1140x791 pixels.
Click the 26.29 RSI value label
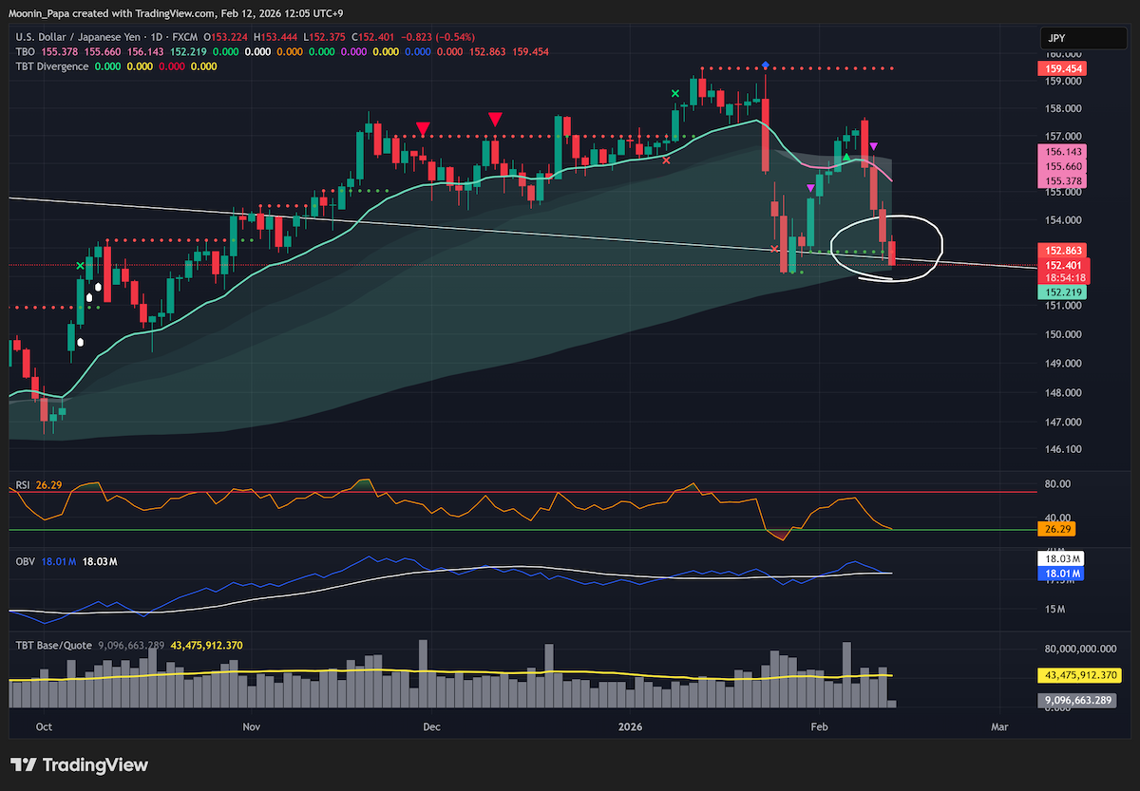[1058, 530]
